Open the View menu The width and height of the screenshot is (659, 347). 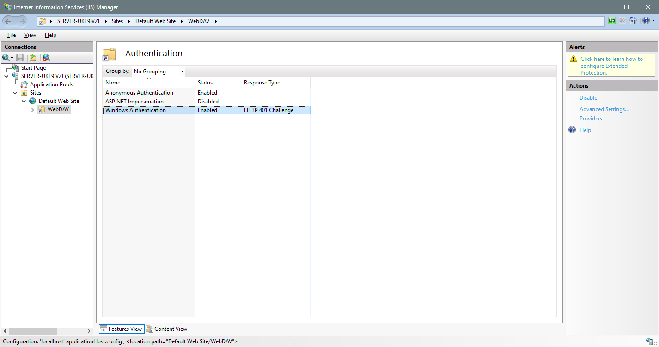(30, 35)
